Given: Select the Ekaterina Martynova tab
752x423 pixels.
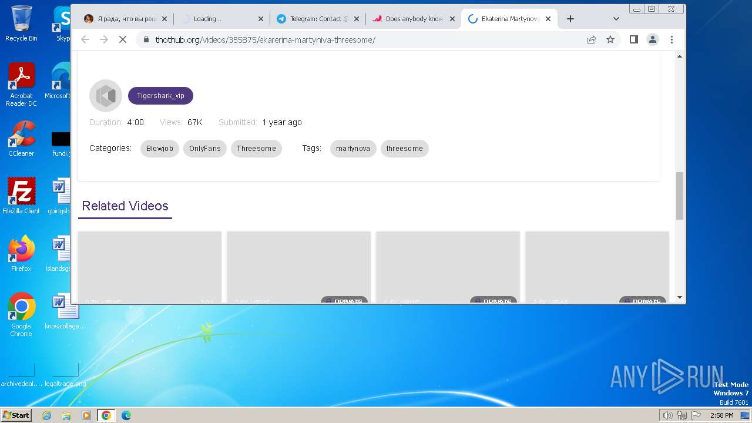Looking at the screenshot, I should click(x=509, y=19).
